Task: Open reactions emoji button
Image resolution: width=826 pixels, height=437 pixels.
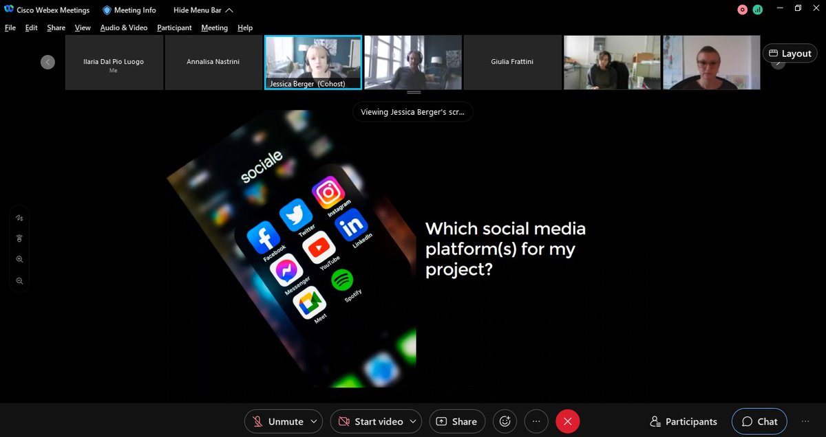Action: pyautogui.click(x=506, y=421)
